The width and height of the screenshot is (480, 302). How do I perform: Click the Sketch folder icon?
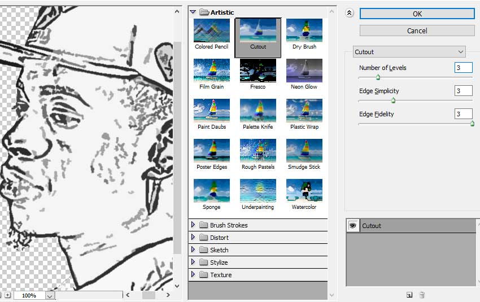pyautogui.click(x=203, y=250)
